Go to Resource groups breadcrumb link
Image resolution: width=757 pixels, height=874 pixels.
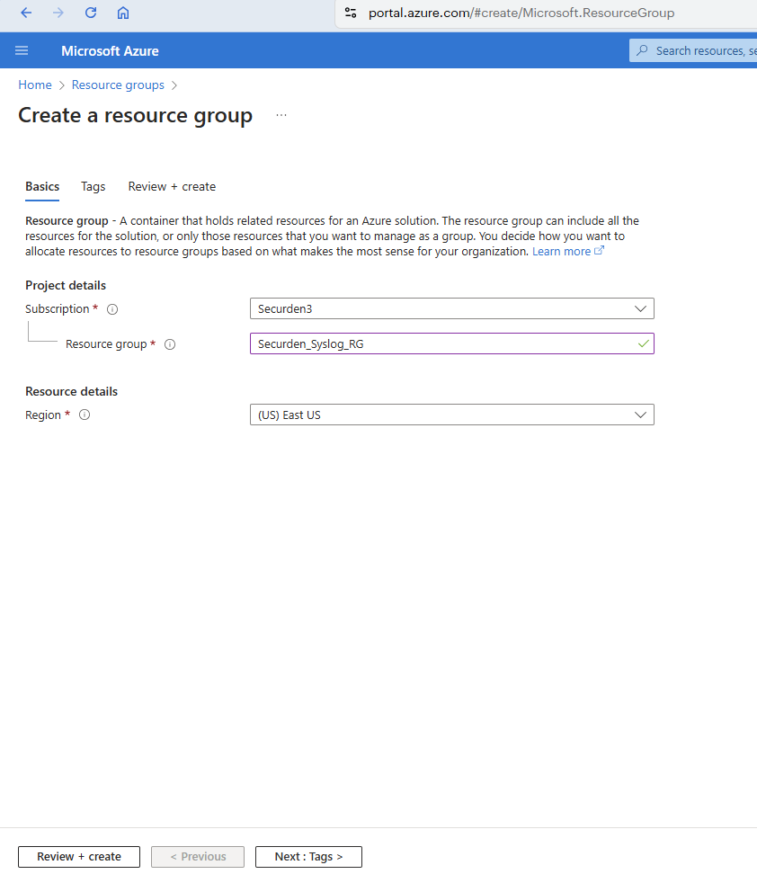pos(118,85)
